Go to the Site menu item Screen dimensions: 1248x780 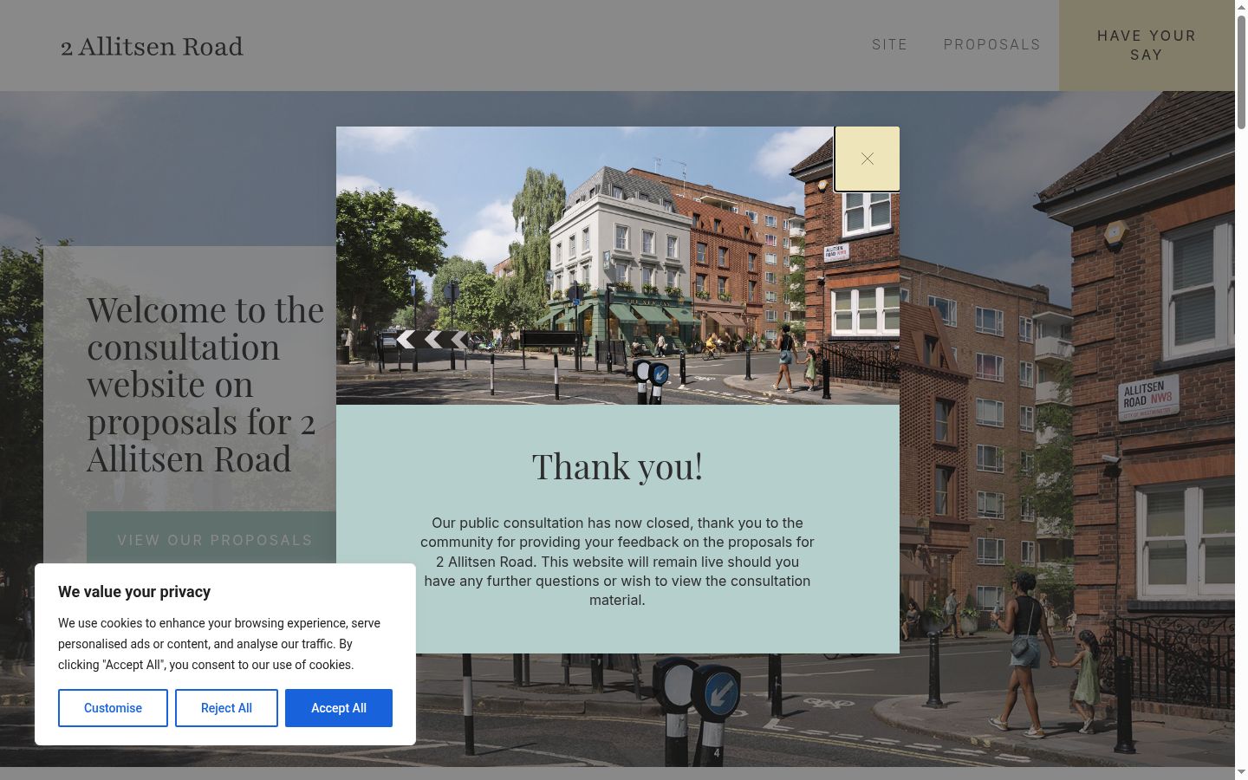pyautogui.click(x=890, y=44)
